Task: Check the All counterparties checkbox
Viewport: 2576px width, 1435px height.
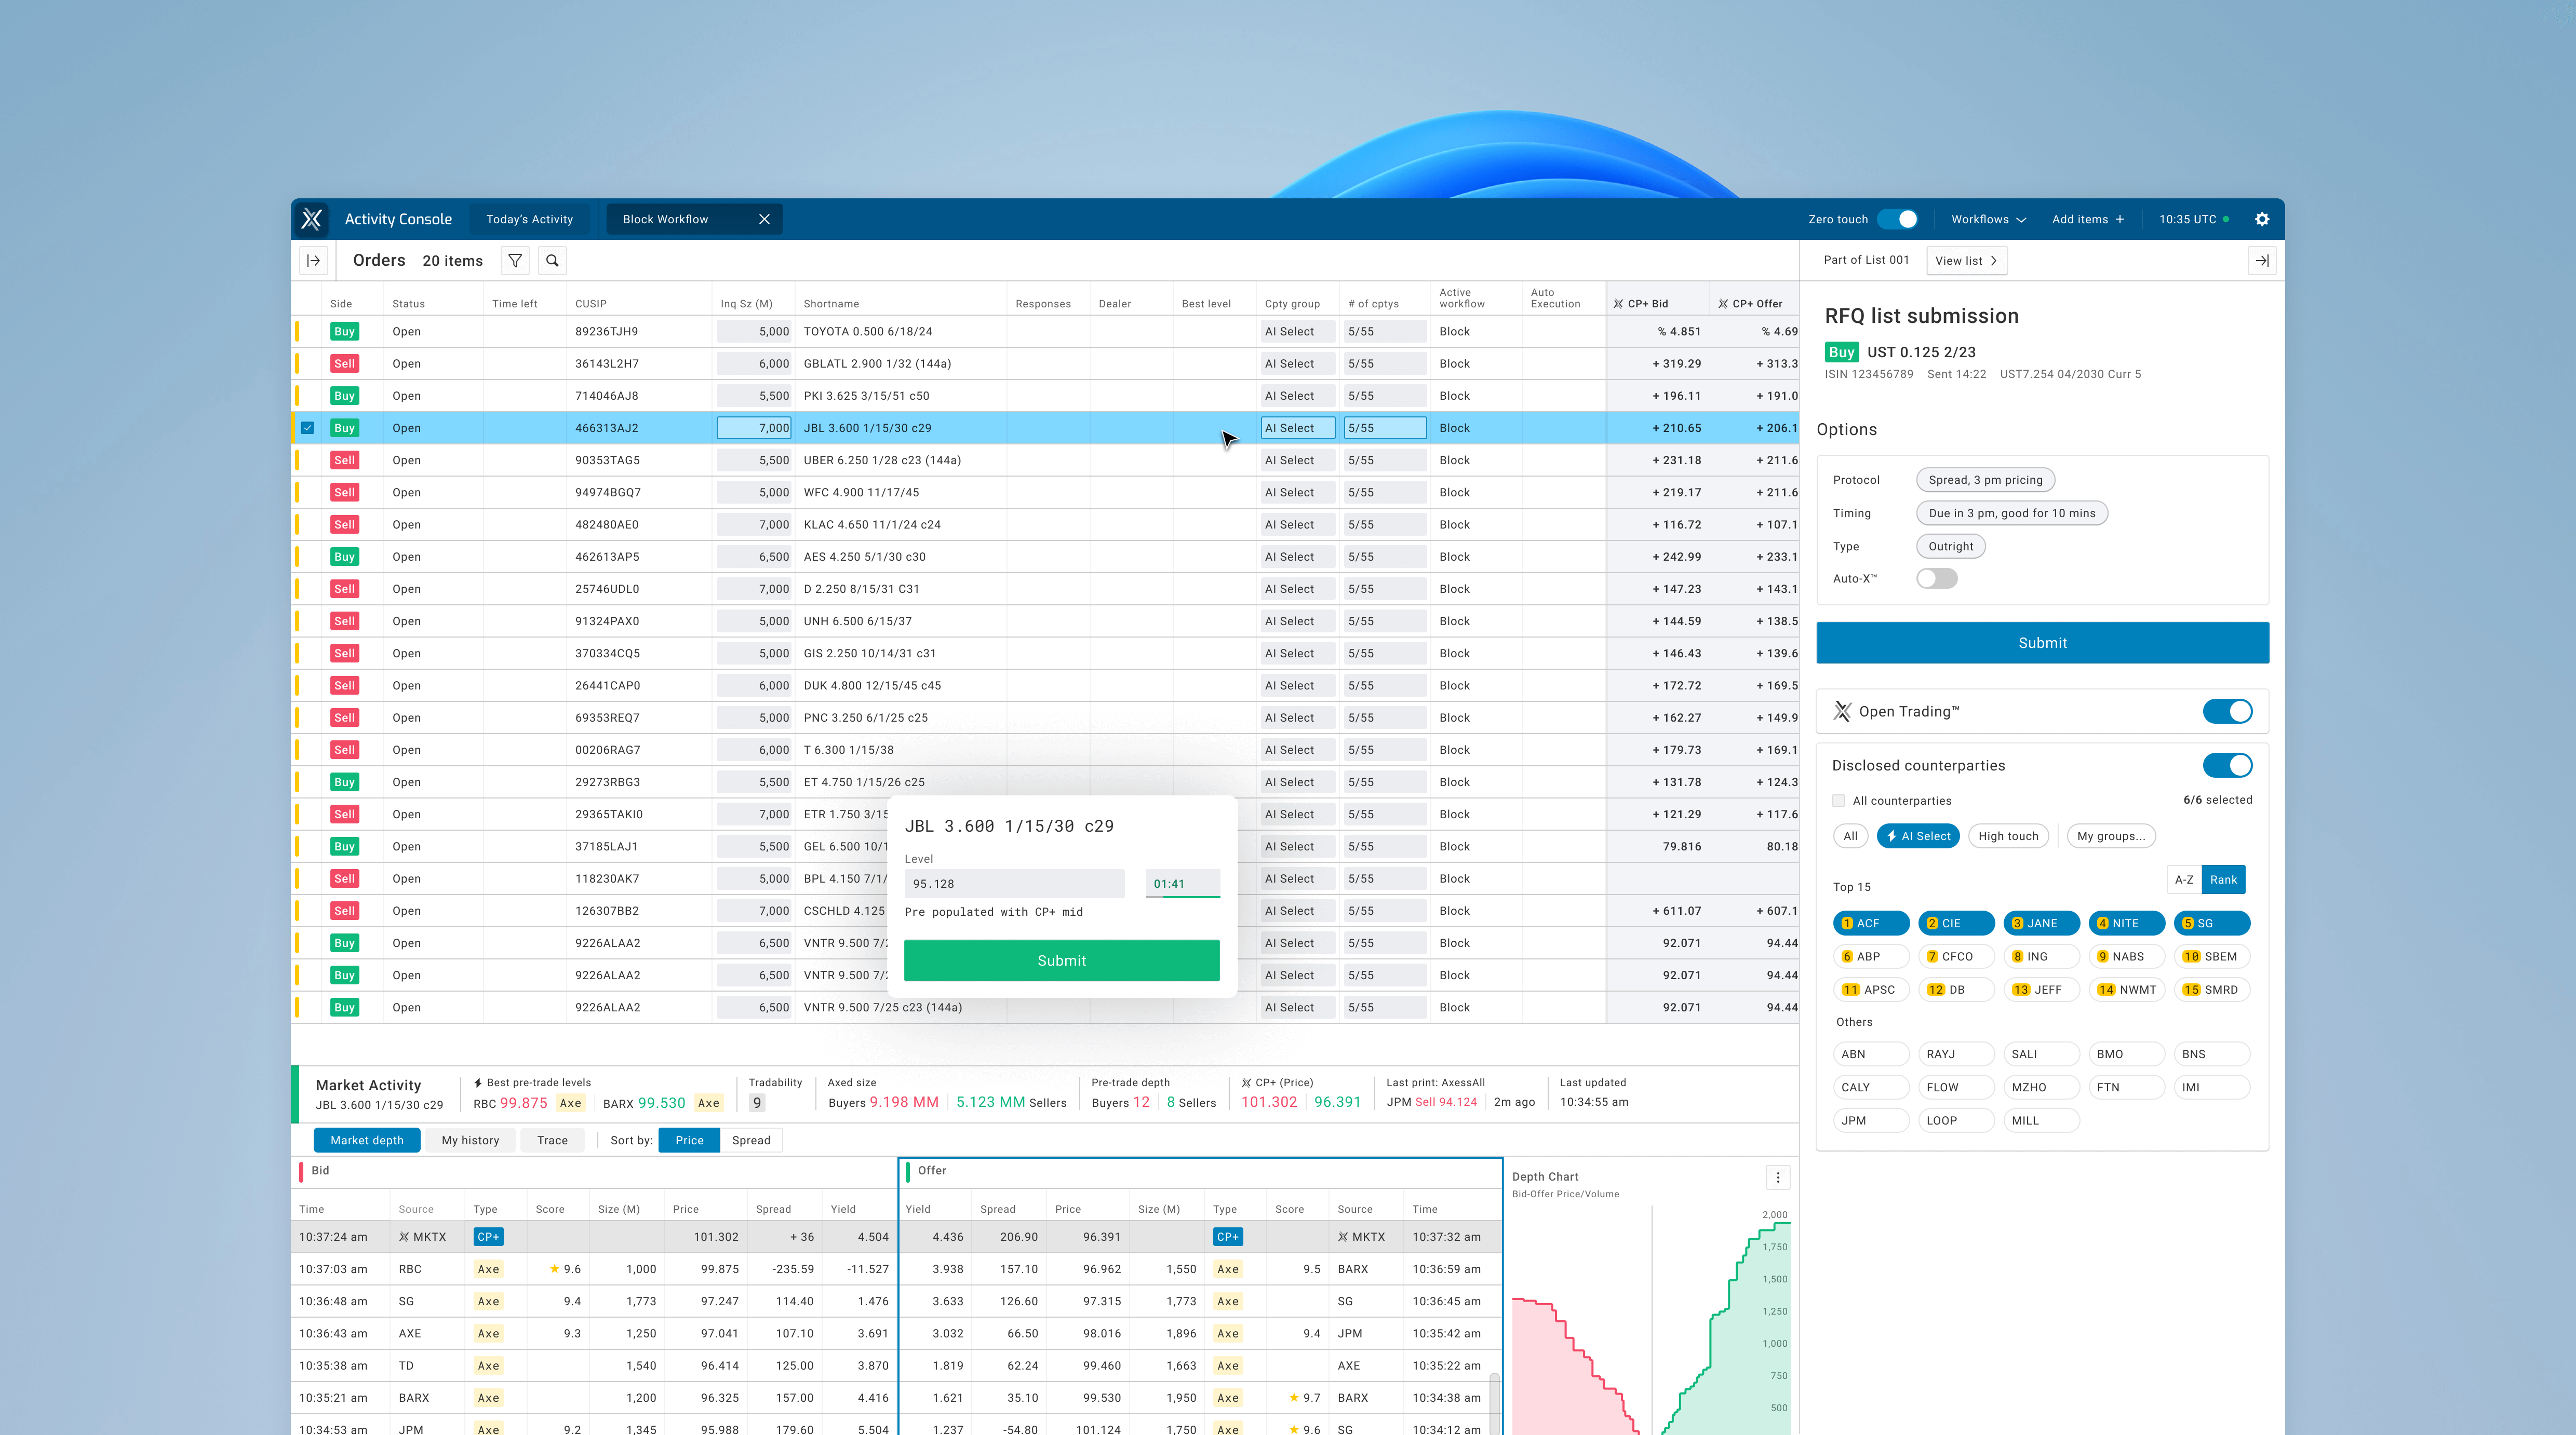Action: pyautogui.click(x=1838, y=801)
